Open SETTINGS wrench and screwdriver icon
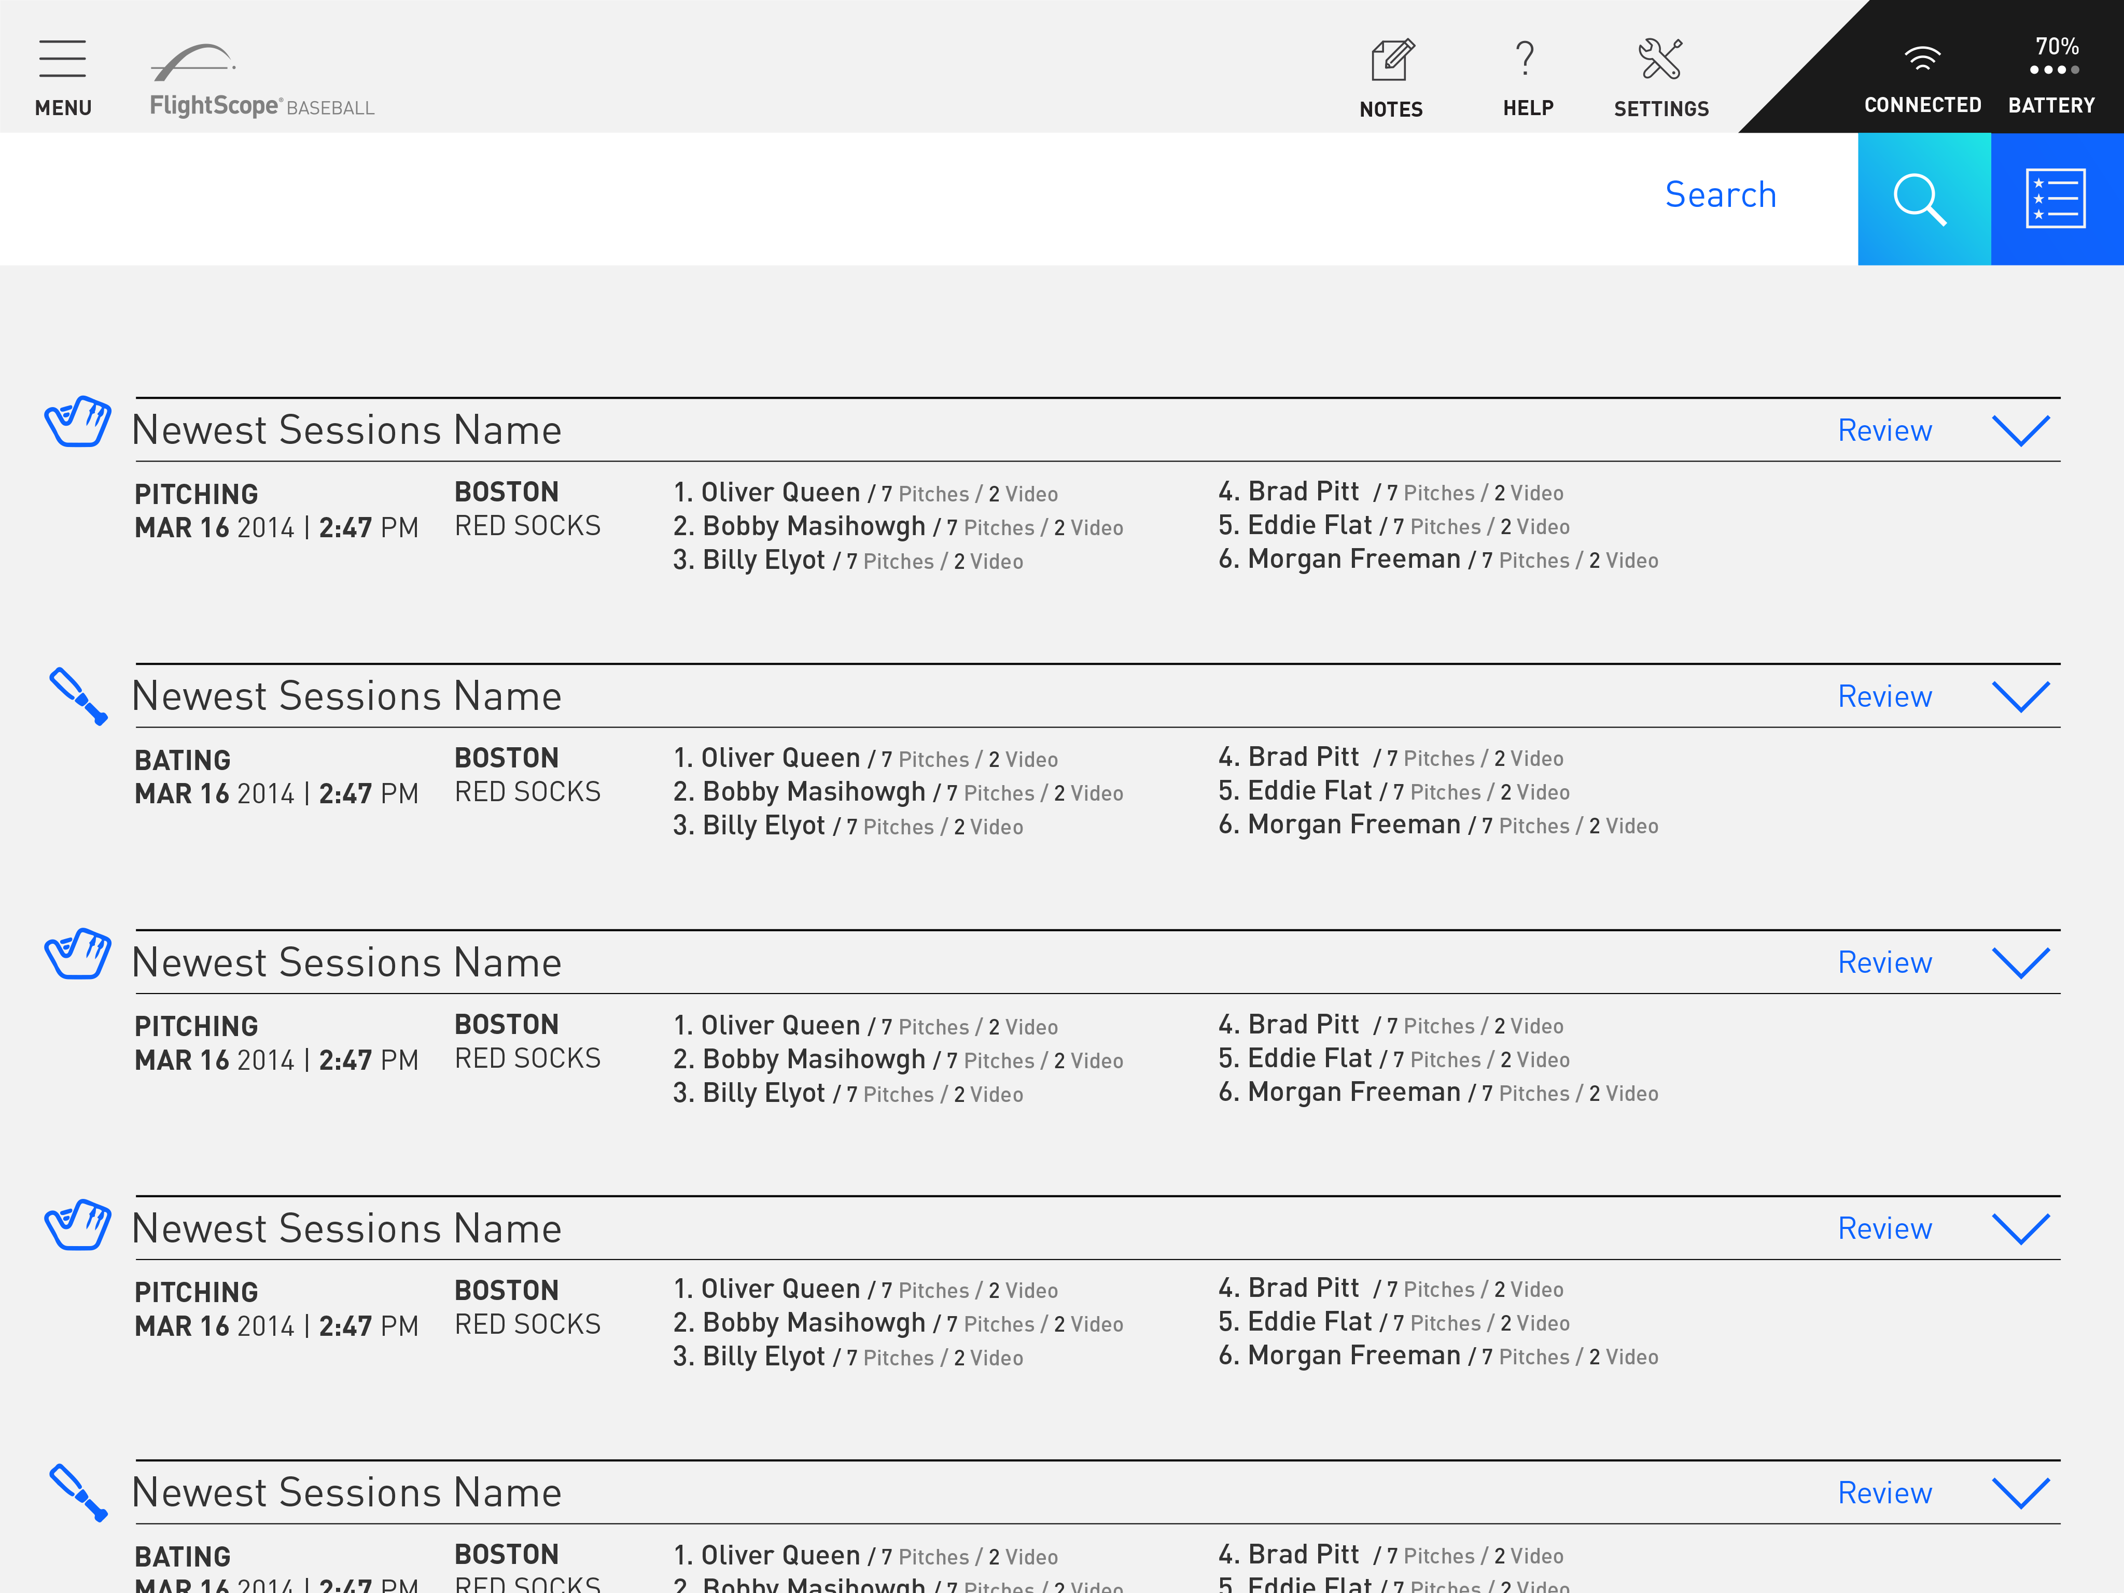Image resolution: width=2124 pixels, height=1593 pixels. tap(1660, 60)
